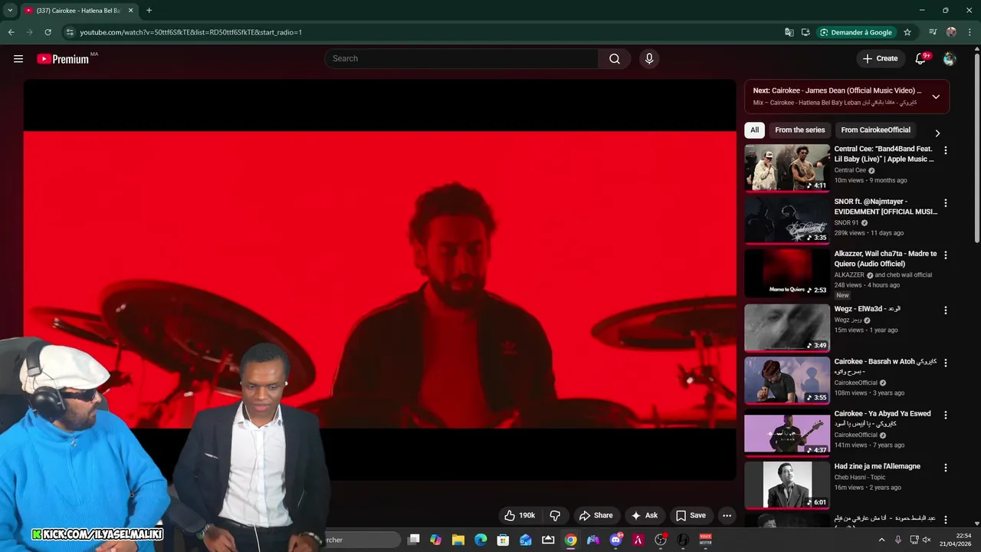This screenshot has height=552, width=981.
Task: Select From the series chip
Action: pyautogui.click(x=799, y=130)
